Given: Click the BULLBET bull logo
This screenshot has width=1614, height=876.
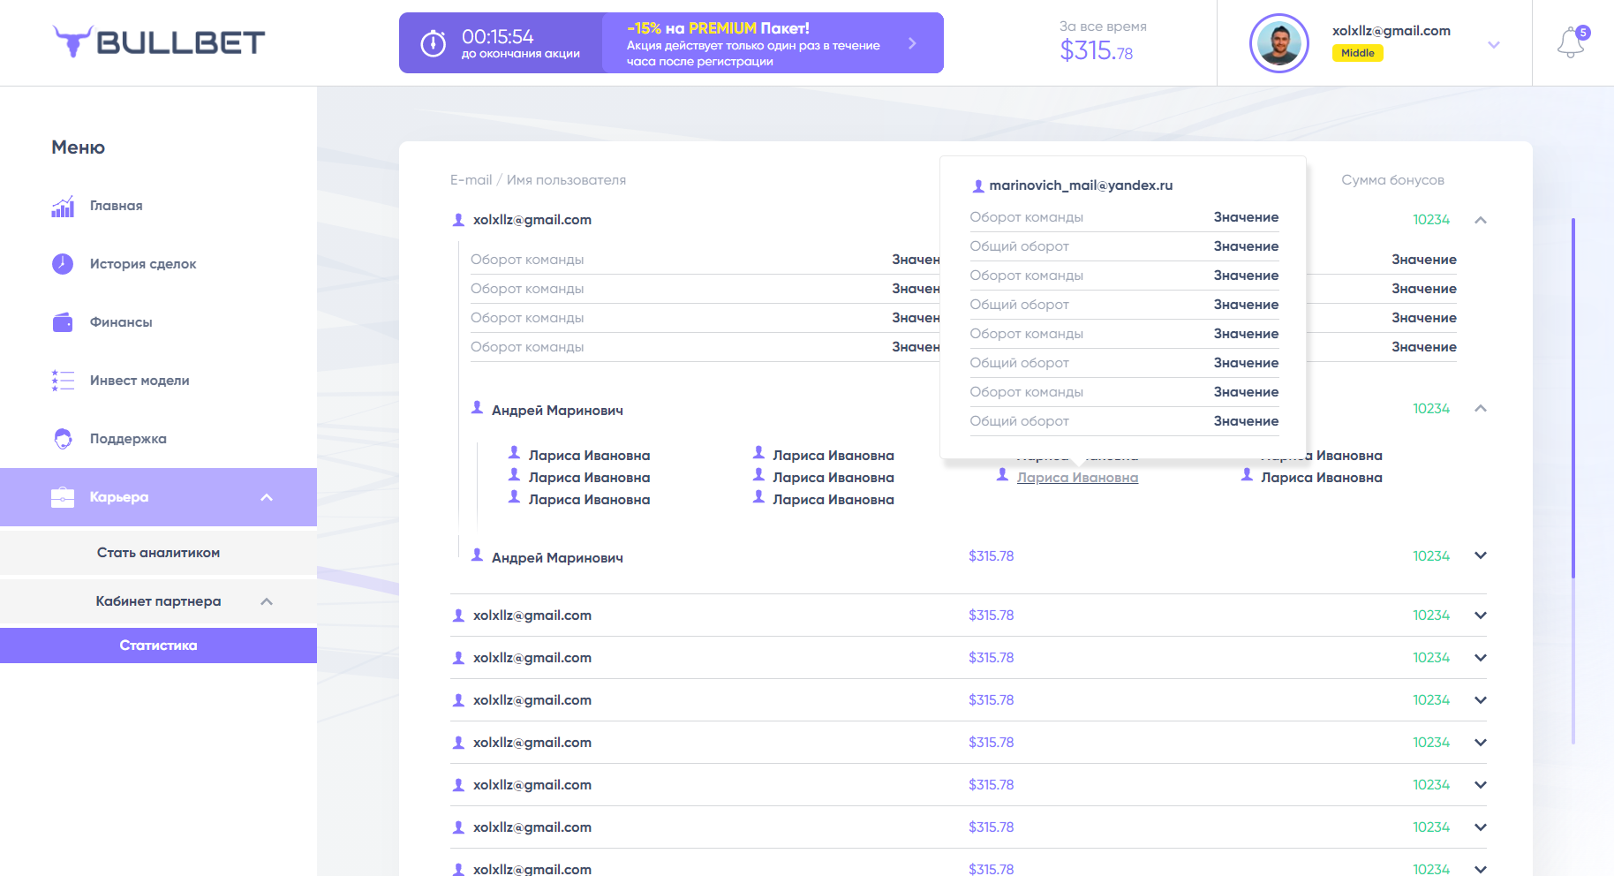Looking at the screenshot, I should pyautogui.click(x=72, y=42).
